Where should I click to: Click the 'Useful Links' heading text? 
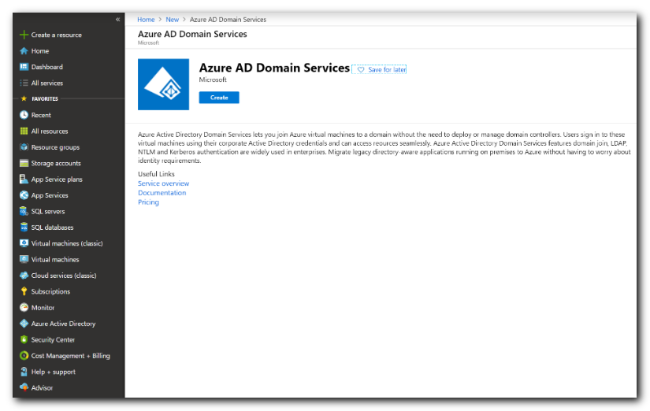point(156,174)
